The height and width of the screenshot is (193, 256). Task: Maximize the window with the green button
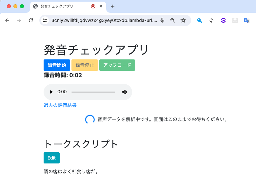22,6
